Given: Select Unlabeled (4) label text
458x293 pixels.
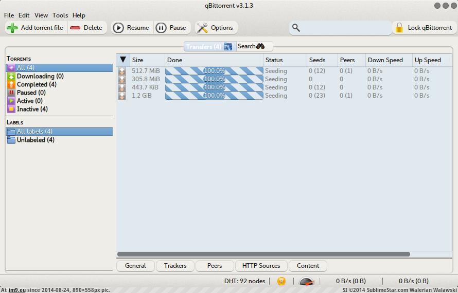Looking at the screenshot, I should (36, 140).
